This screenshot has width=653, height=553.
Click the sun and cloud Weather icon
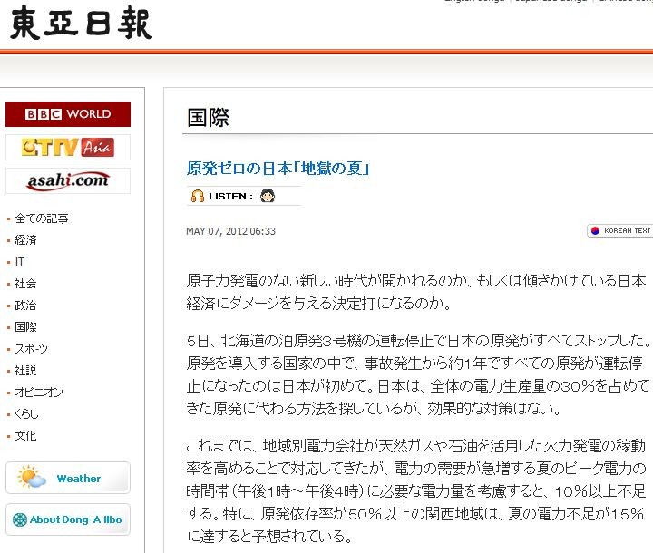(31, 477)
